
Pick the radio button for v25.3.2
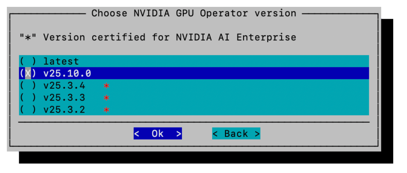point(28,110)
